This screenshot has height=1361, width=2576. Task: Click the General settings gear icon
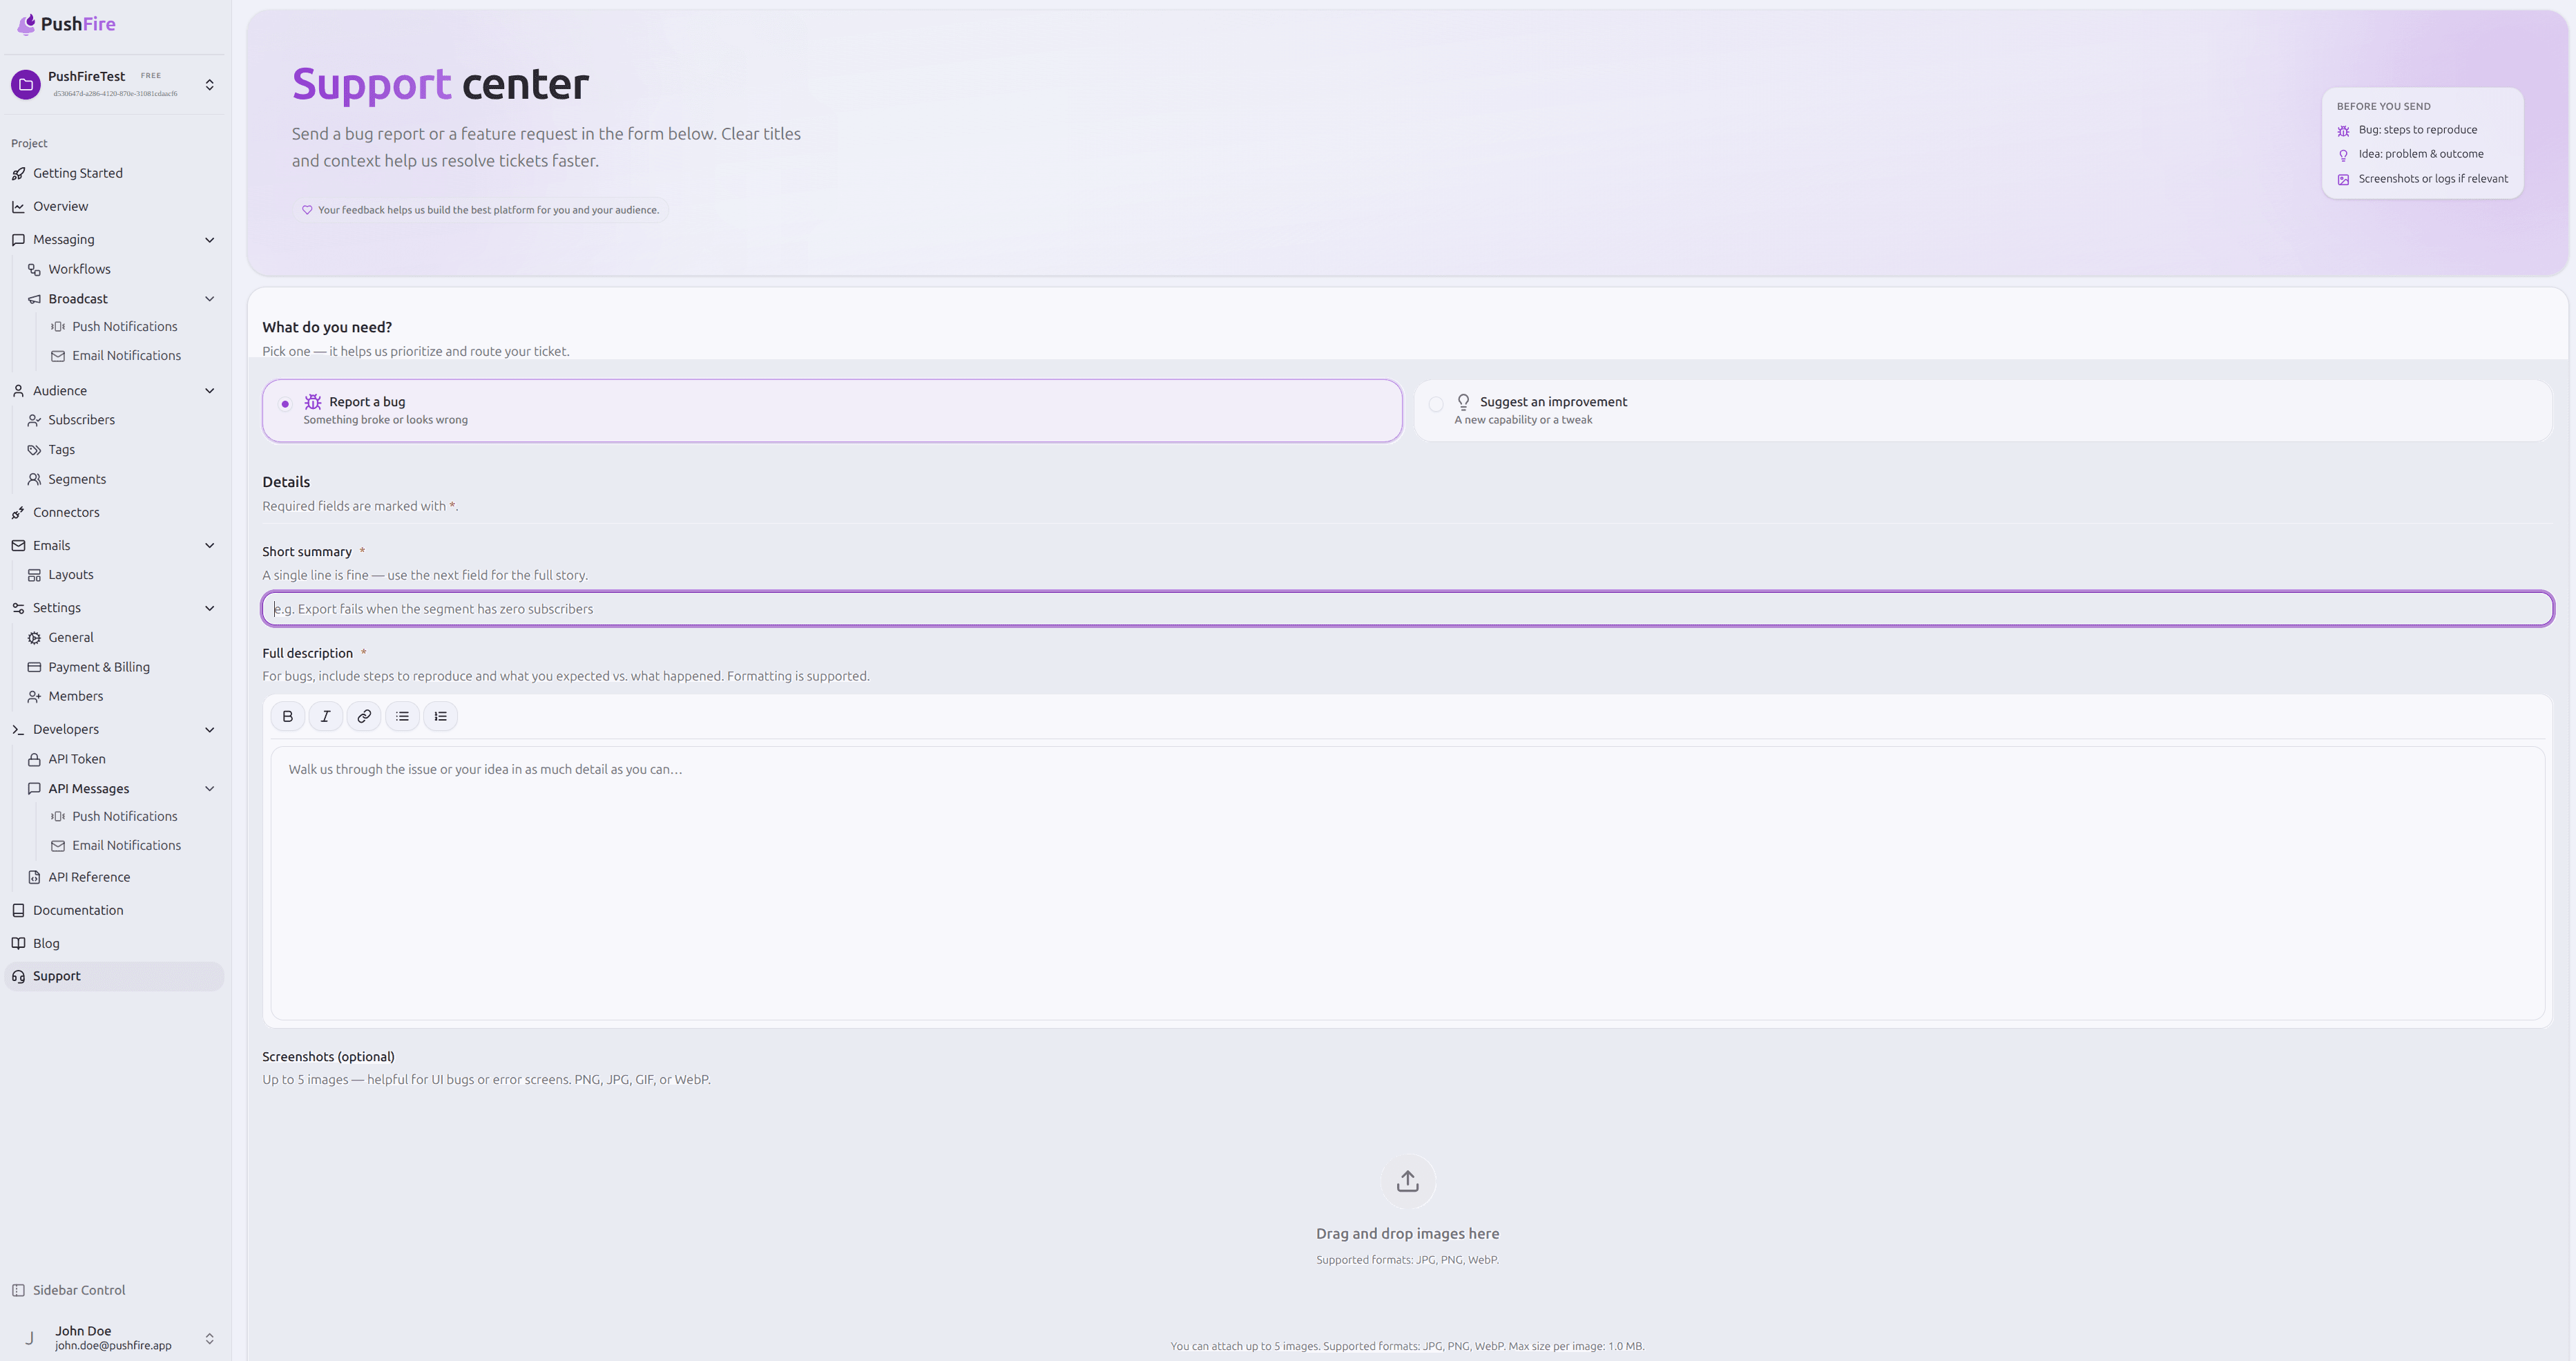point(34,638)
